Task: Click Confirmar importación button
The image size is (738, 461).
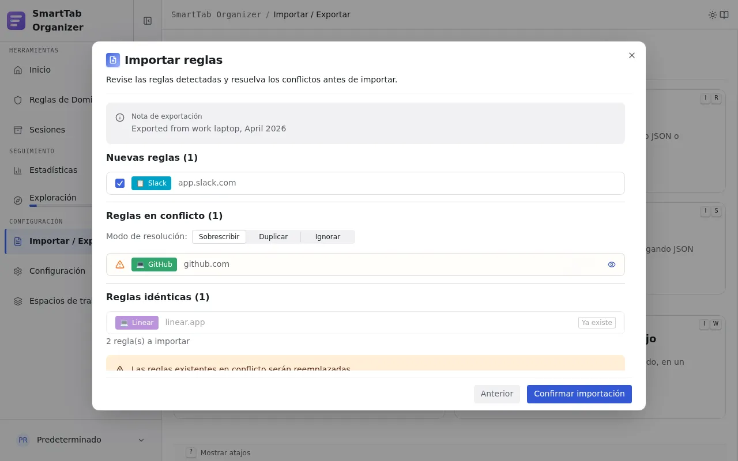Action: (579, 394)
